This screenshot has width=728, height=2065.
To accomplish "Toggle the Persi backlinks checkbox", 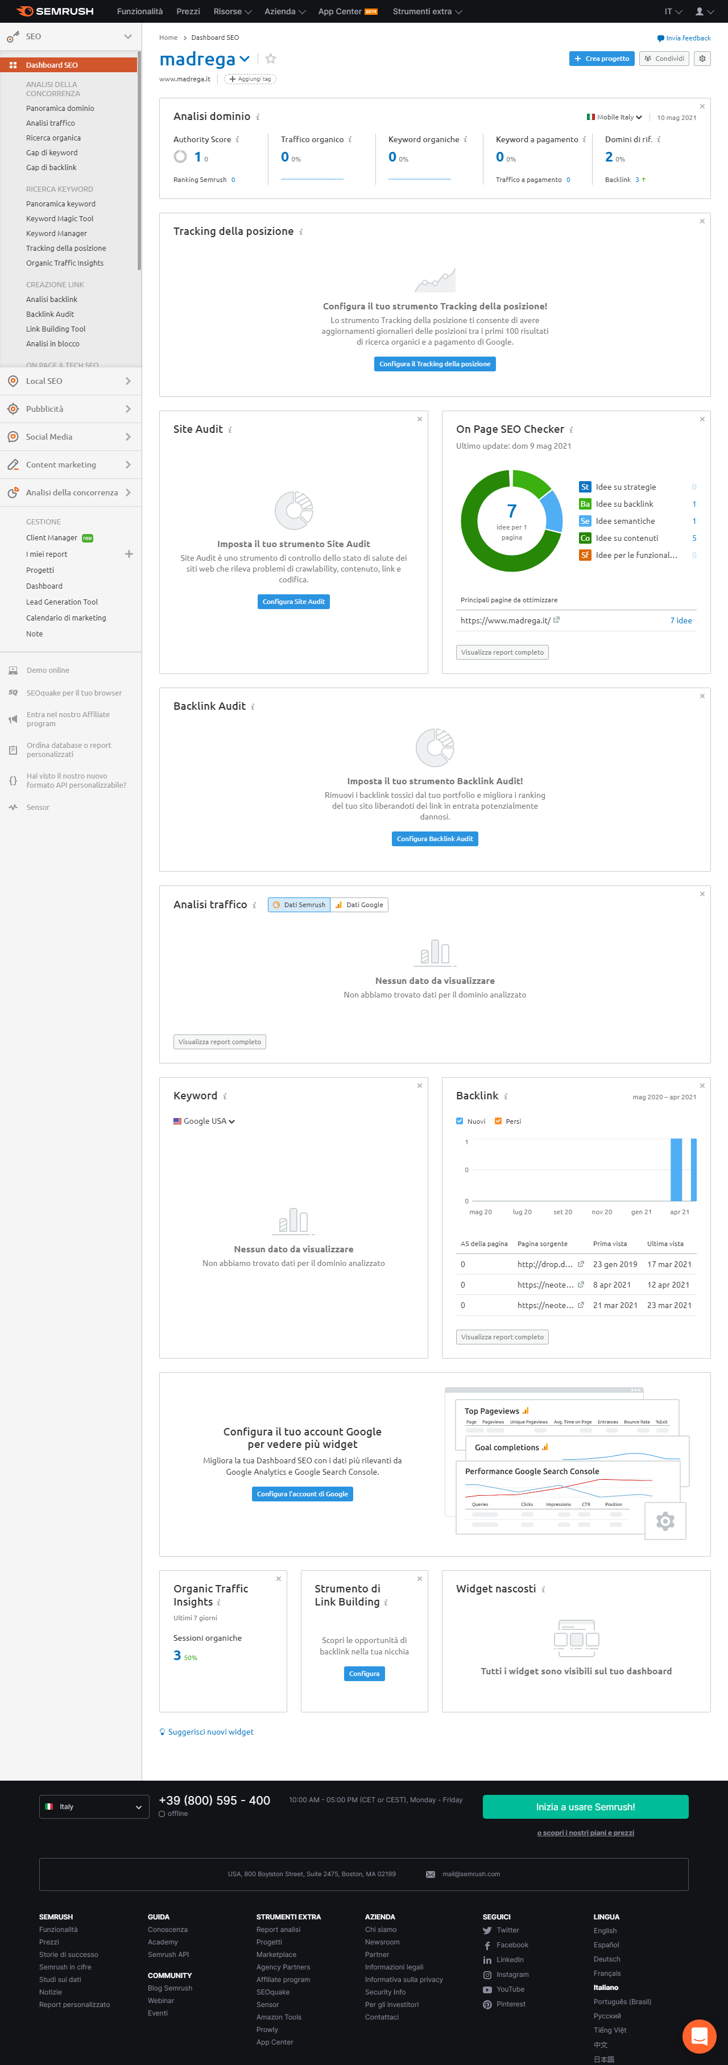I will pyautogui.click(x=498, y=1122).
